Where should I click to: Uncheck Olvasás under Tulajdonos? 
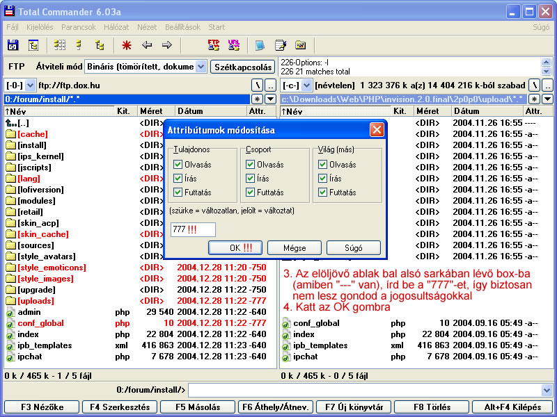tap(178, 165)
